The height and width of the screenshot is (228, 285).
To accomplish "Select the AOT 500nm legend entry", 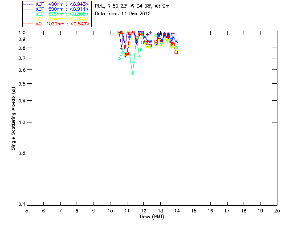I will coord(57,9).
